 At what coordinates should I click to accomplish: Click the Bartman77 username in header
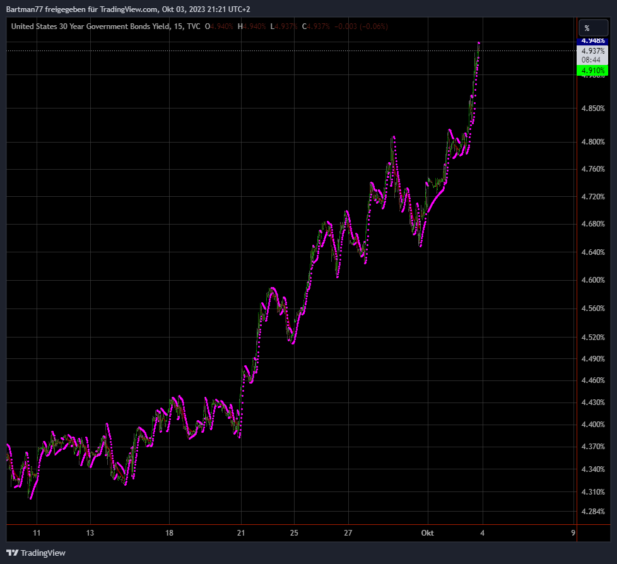pyautogui.click(x=25, y=7)
